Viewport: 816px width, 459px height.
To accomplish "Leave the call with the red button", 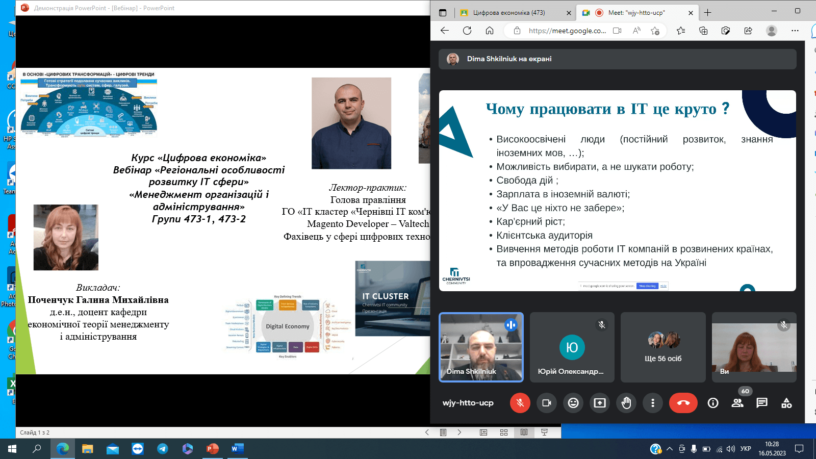I will pyautogui.click(x=683, y=403).
